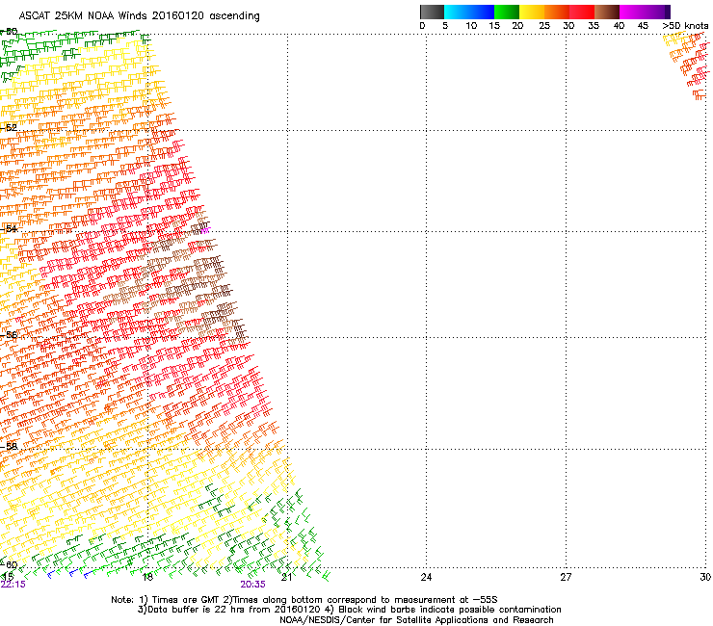
Task: Click the latitude label -54
Action: 9,229
